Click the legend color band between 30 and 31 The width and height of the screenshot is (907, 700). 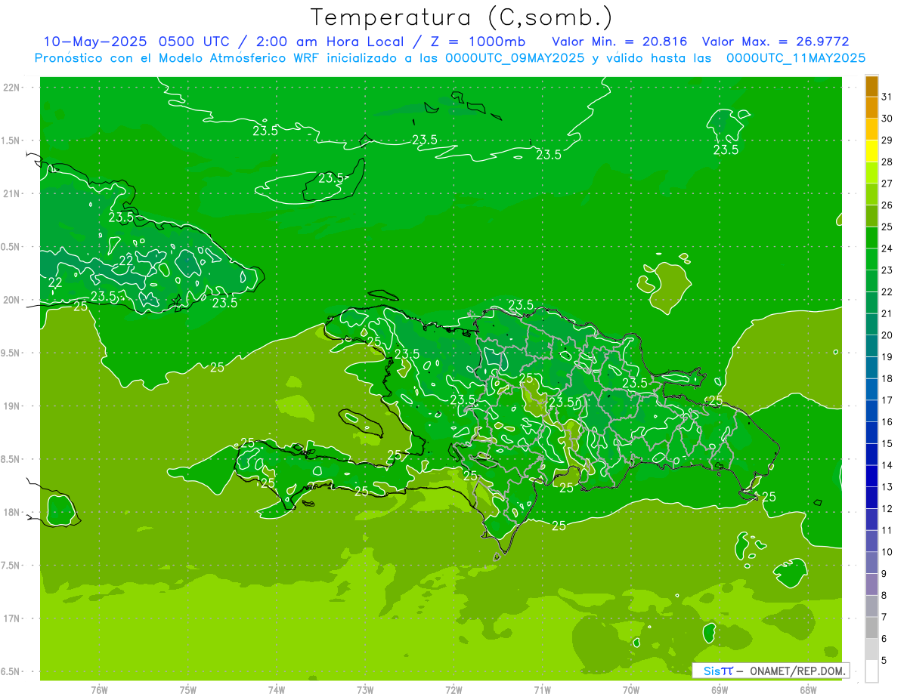[871, 107]
